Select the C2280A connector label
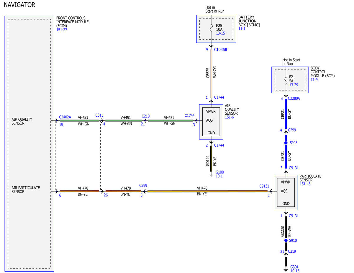Viewport: 354px width, 273px height. tap(294, 99)
